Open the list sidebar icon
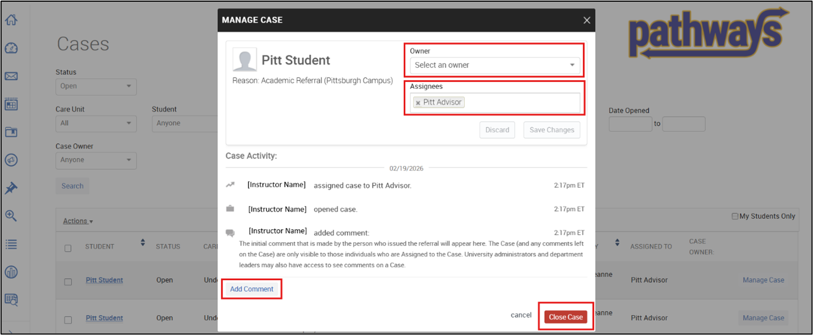 click(x=11, y=244)
